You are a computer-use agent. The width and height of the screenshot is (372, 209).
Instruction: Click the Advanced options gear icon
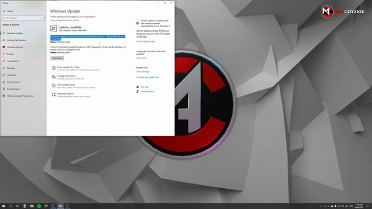point(53,95)
